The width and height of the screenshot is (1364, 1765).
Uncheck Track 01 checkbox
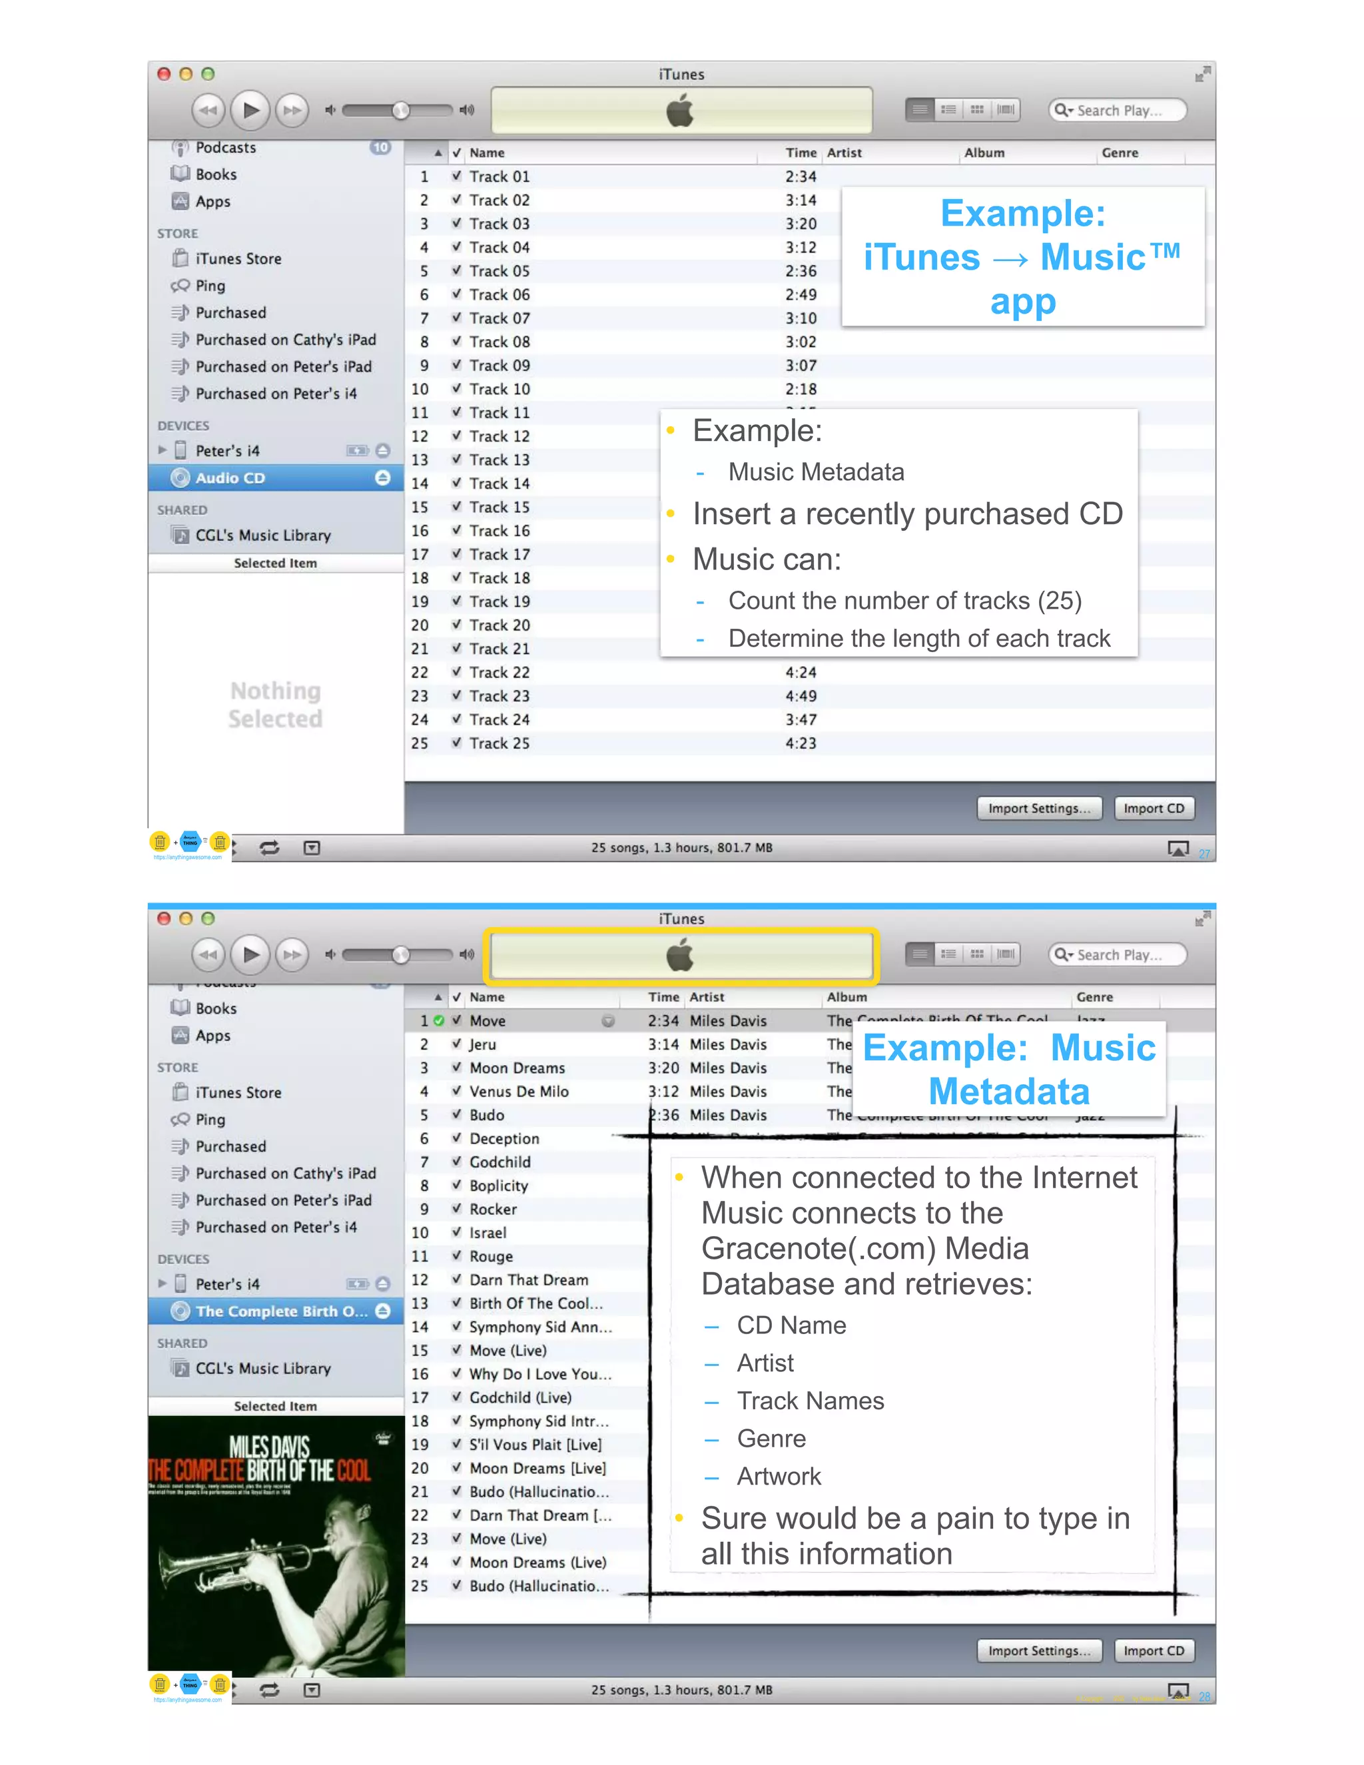(456, 175)
